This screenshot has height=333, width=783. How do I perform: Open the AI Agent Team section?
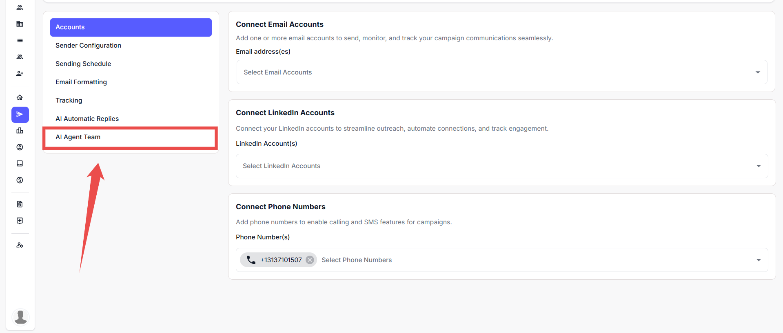(x=78, y=137)
